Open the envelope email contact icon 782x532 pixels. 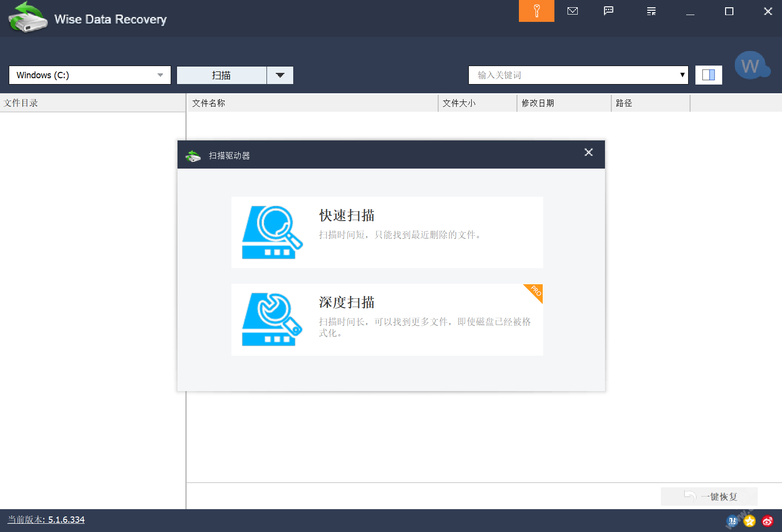572,11
